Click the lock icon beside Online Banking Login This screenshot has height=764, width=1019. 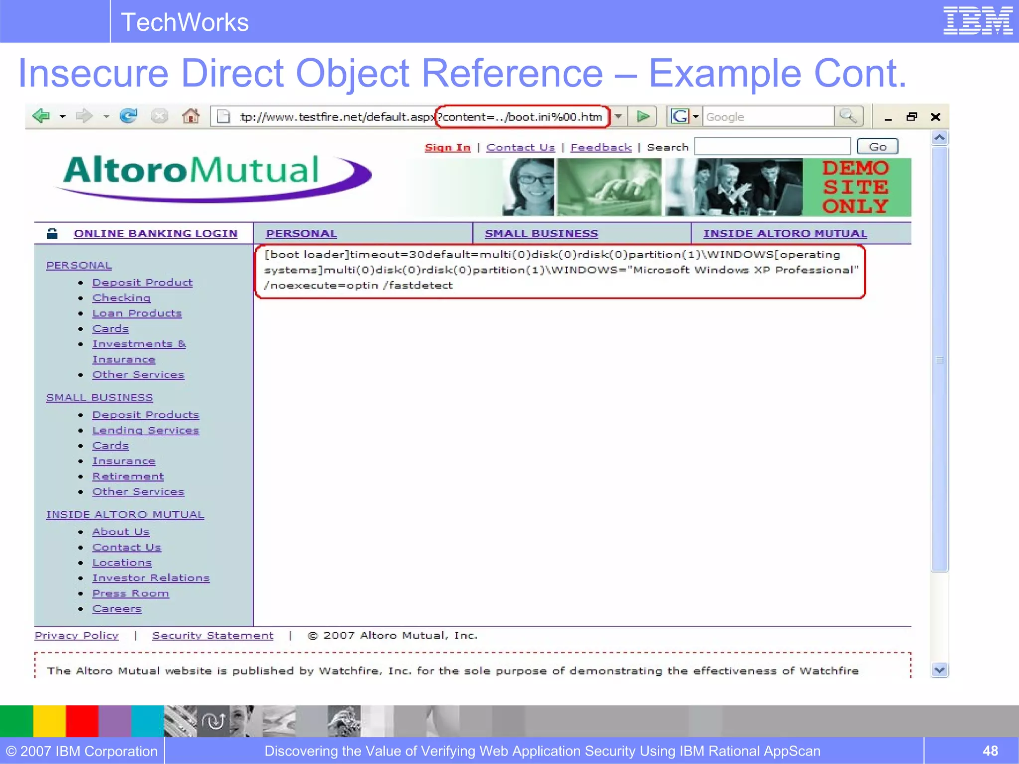coord(52,233)
